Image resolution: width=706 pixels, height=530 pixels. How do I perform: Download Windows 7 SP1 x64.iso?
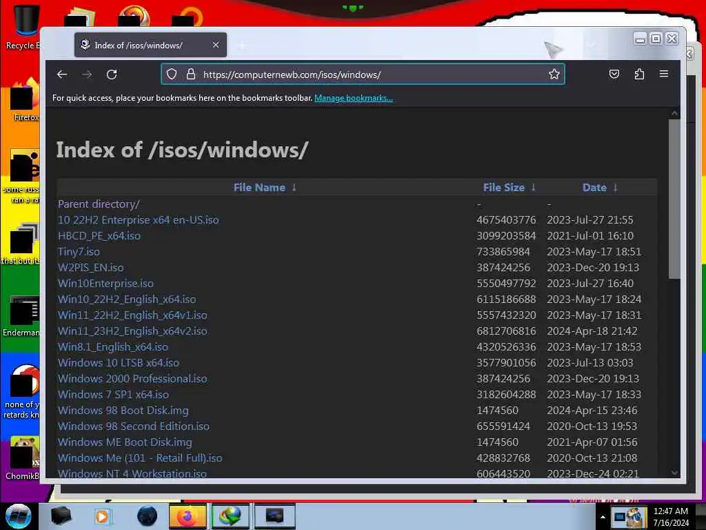114,394
